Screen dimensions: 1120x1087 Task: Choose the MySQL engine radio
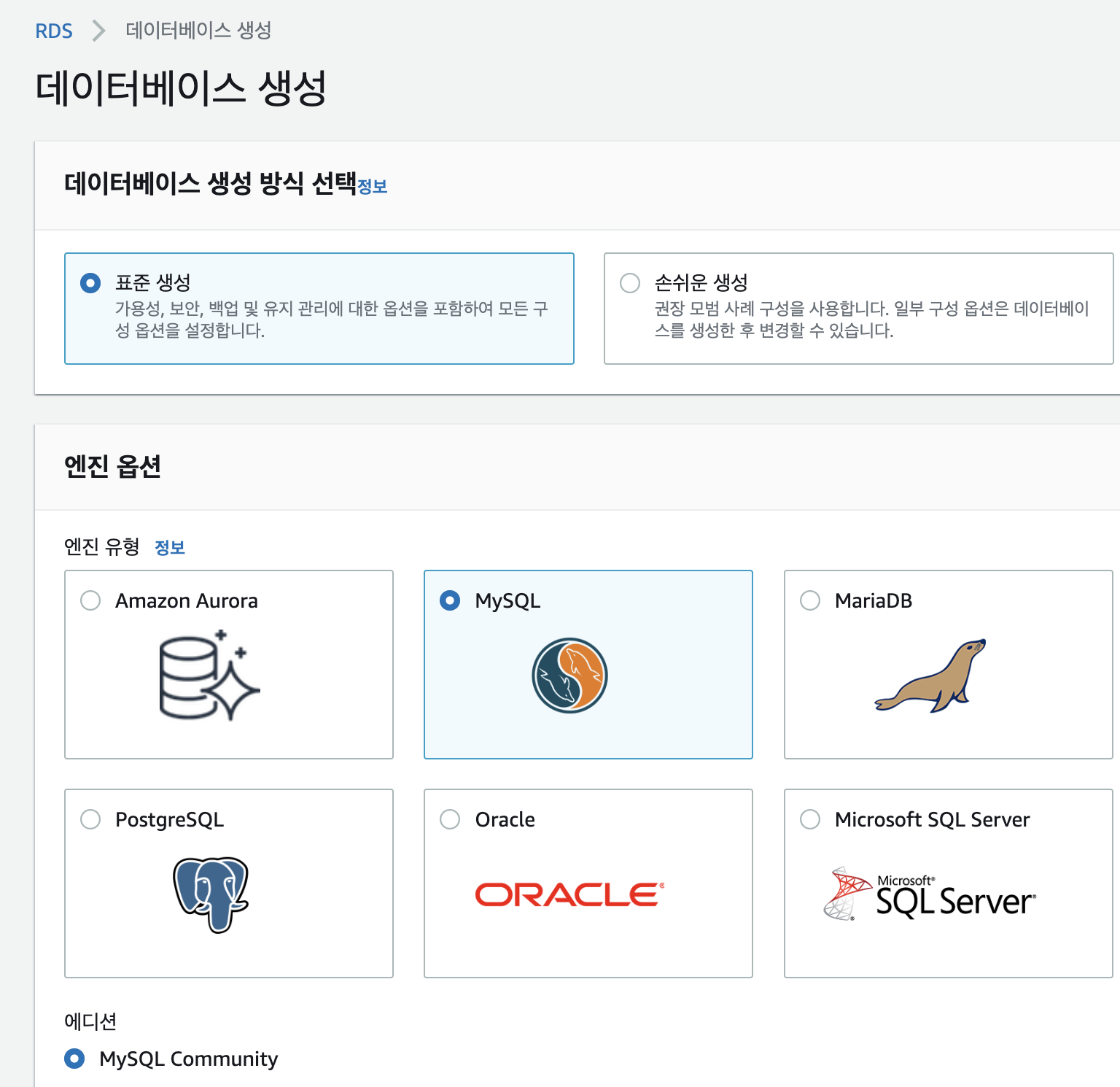point(450,600)
